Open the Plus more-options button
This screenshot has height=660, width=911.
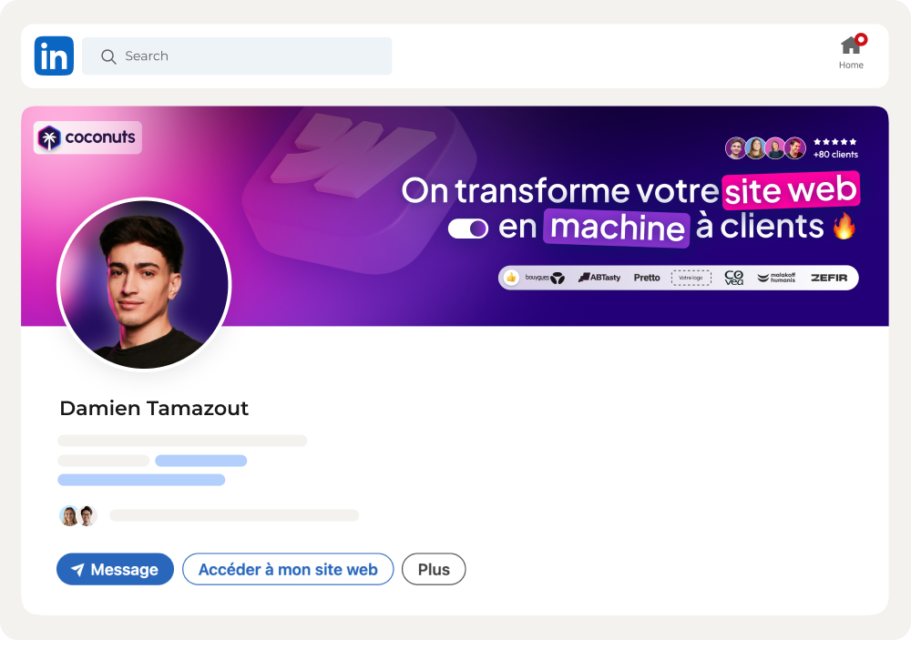[x=434, y=569]
